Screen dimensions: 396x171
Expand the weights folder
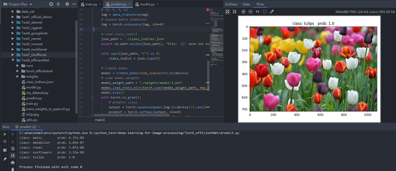tap(18, 77)
